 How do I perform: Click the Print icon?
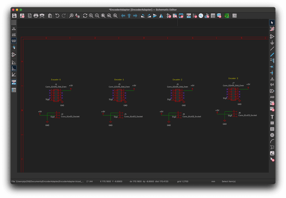tap(36, 16)
